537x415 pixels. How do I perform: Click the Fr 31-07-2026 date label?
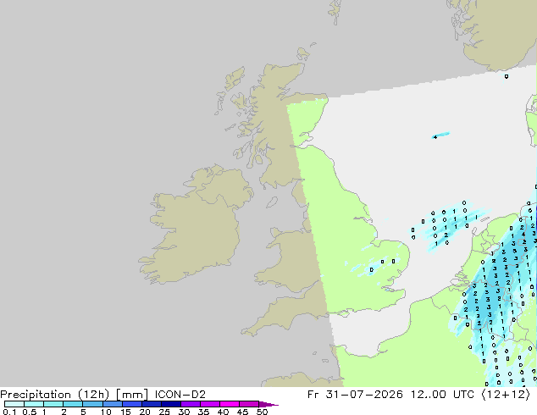pos(355,395)
